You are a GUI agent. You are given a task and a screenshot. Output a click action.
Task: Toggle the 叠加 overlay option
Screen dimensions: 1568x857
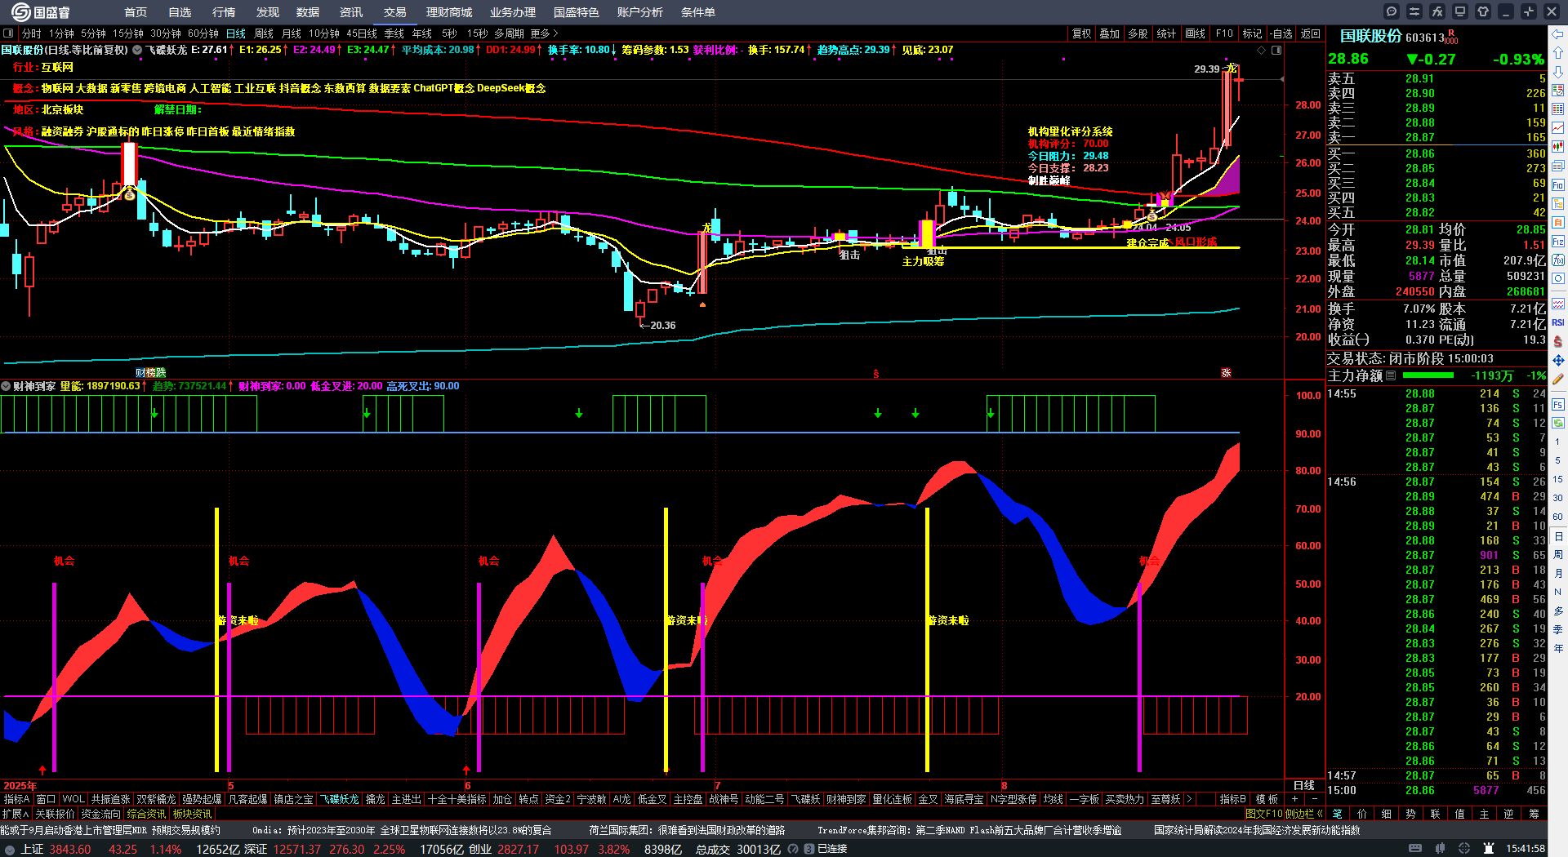(1109, 33)
